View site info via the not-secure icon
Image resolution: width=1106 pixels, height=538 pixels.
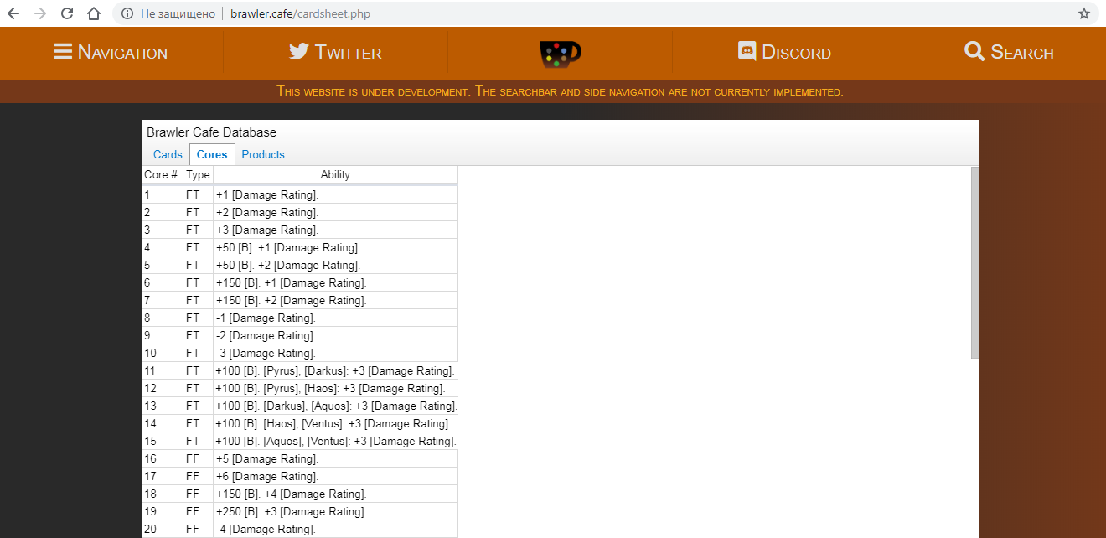click(x=127, y=13)
